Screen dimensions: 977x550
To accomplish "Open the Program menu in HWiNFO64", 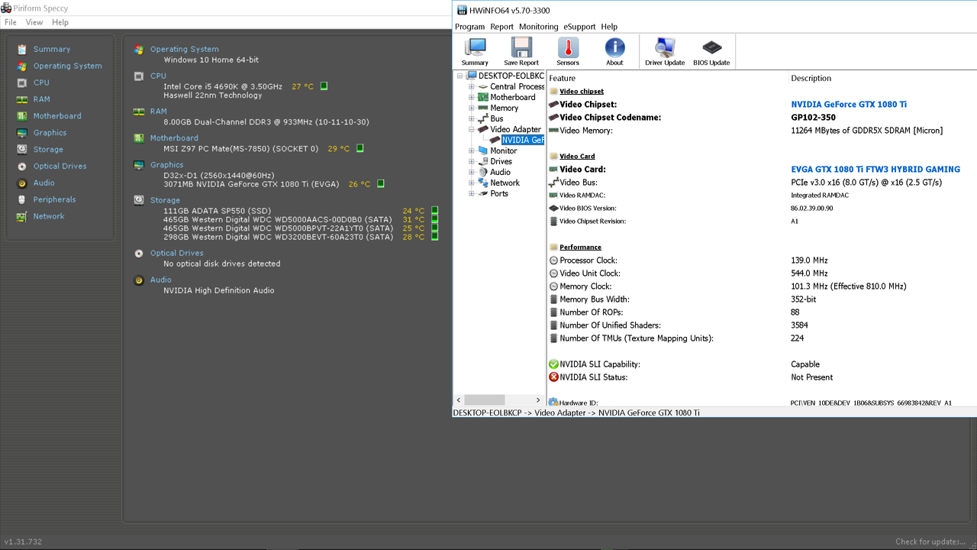I will point(470,27).
